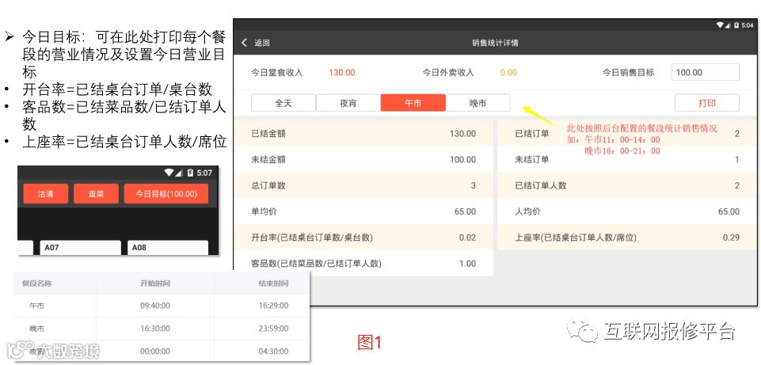Select the 晚市 row in meal period table

[162, 329]
